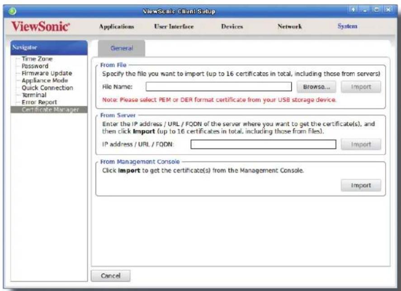Switch to the General tab

122,48
